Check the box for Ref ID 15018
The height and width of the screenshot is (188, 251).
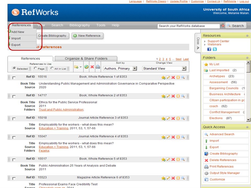tap(14, 119)
